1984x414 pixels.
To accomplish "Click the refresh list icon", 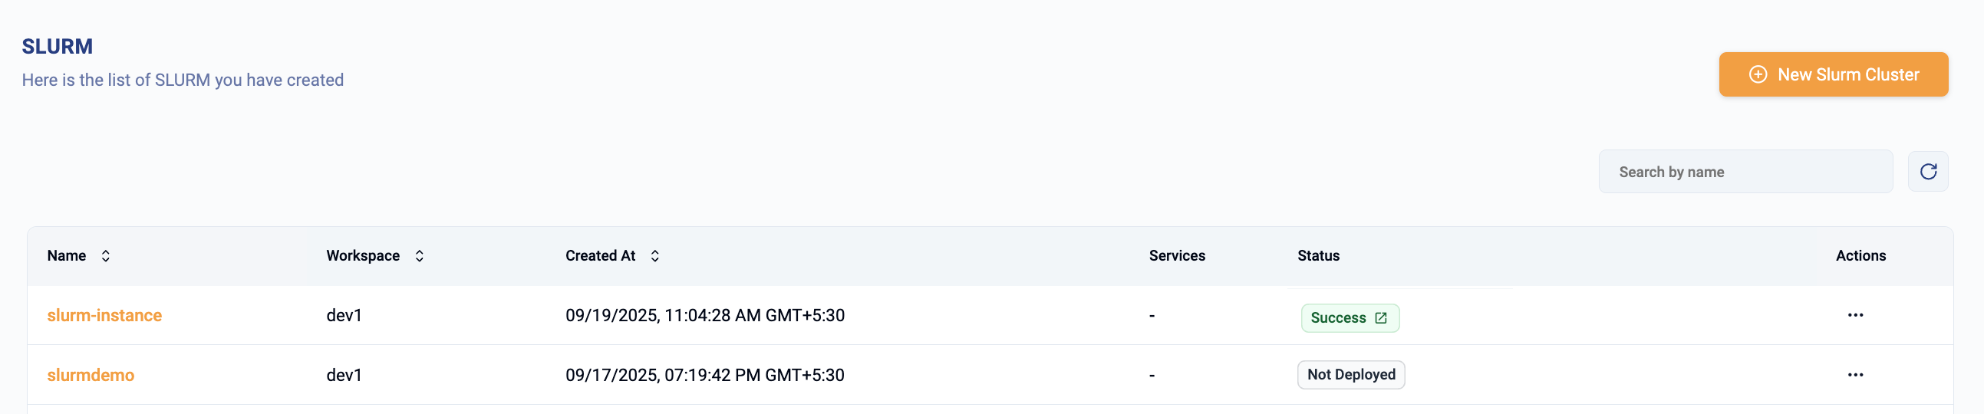I will [1928, 172].
